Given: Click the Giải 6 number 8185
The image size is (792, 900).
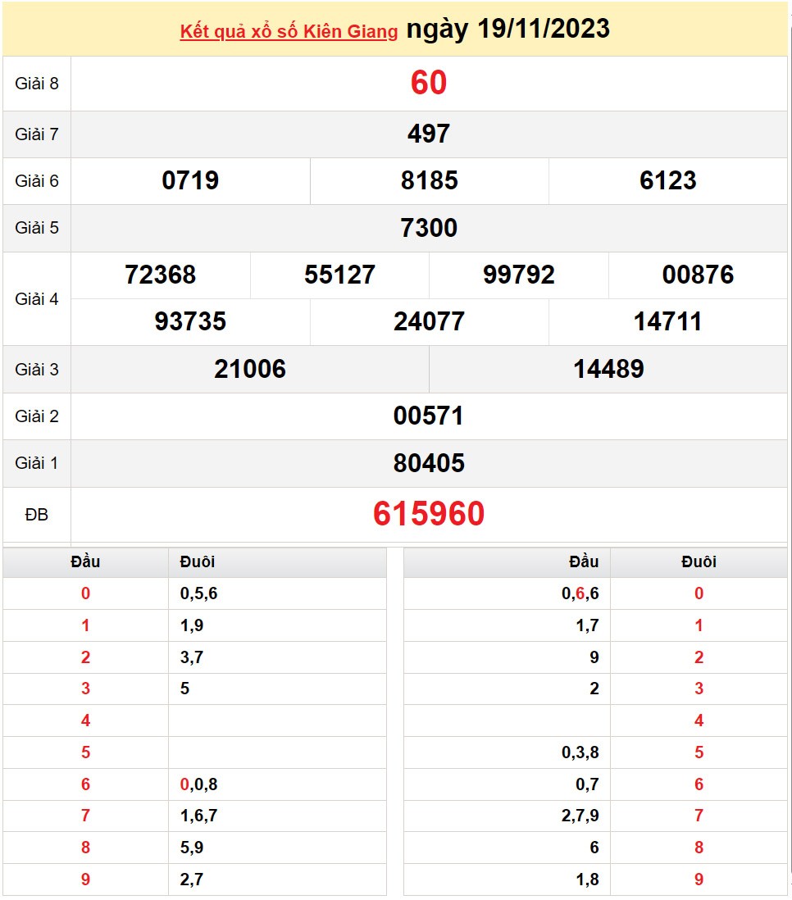Looking at the screenshot, I should point(429,181).
